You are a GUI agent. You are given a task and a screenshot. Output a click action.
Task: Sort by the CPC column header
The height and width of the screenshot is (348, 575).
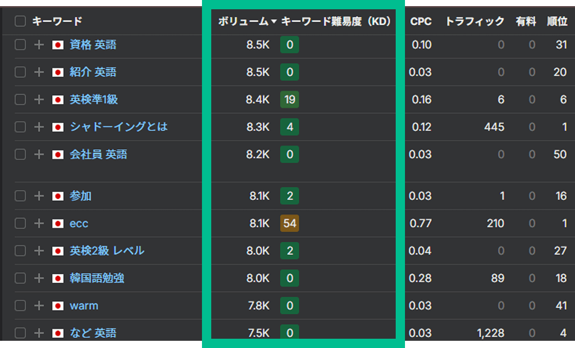point(421,22)
